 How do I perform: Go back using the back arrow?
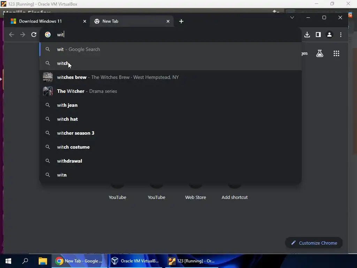point(12,35)
